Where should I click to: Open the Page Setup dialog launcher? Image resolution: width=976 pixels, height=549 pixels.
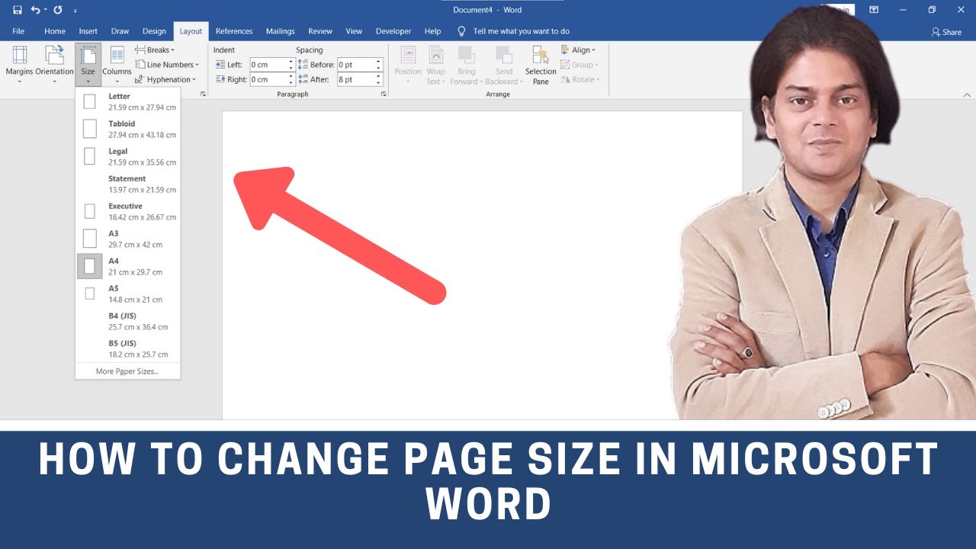click(203, 94)
